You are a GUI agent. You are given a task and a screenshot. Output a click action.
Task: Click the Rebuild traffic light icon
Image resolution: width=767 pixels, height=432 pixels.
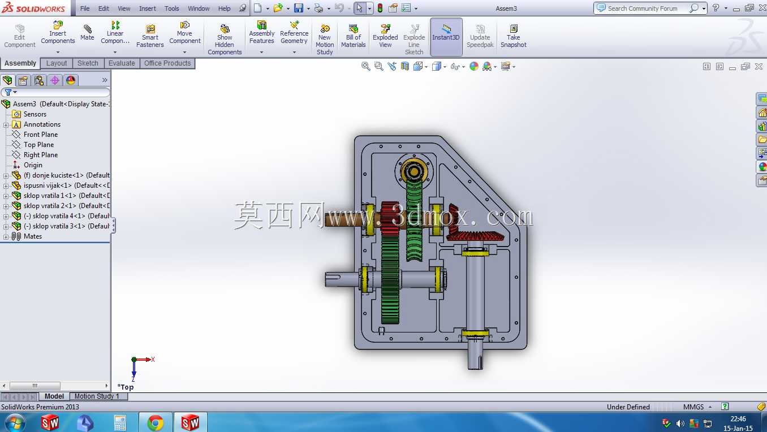380,8
